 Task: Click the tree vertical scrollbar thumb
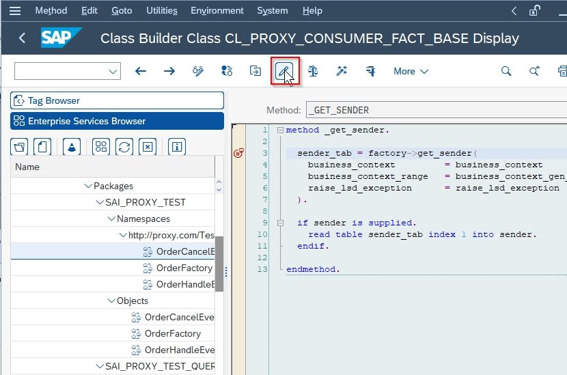click(x=219, y=264)
